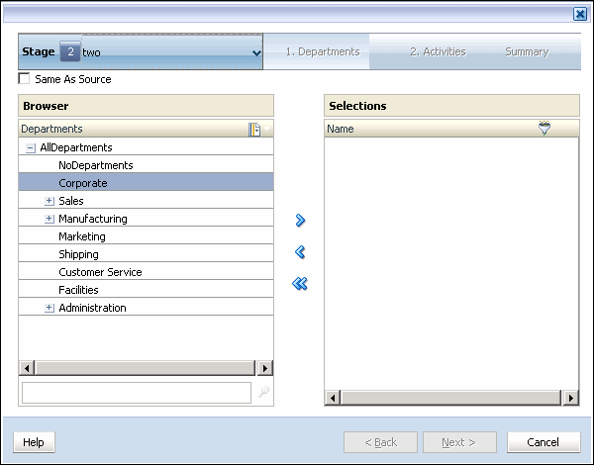Click the Help button
The height and width of the screenshot is (465, 594).
(34, 442)
